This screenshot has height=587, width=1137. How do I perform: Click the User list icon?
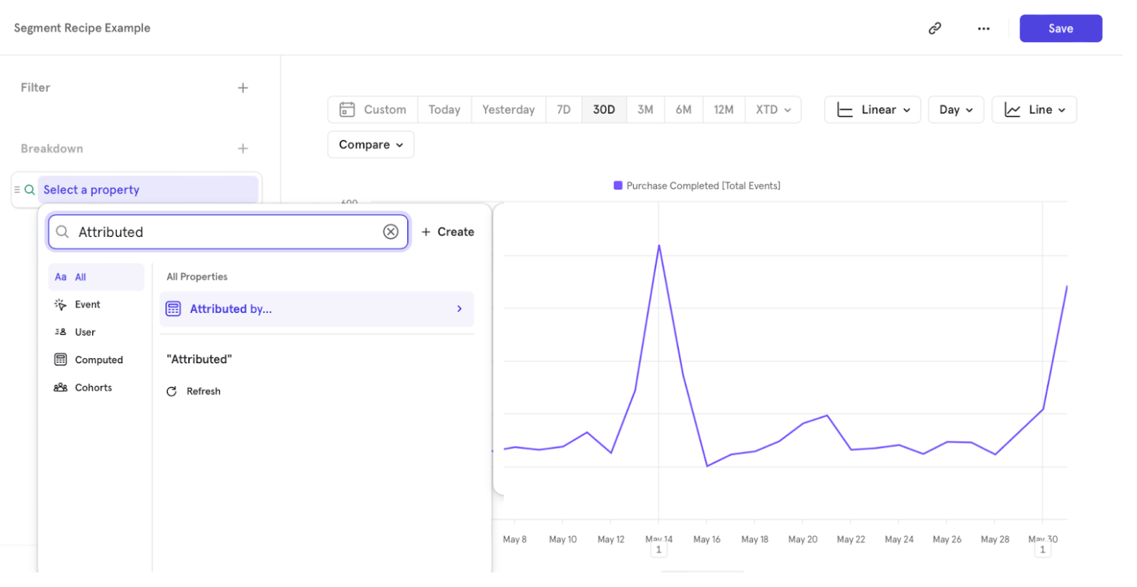pyautogui.click(x=60, y=332)
